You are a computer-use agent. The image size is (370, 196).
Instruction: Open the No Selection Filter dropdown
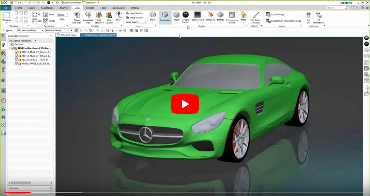point(31,31)
